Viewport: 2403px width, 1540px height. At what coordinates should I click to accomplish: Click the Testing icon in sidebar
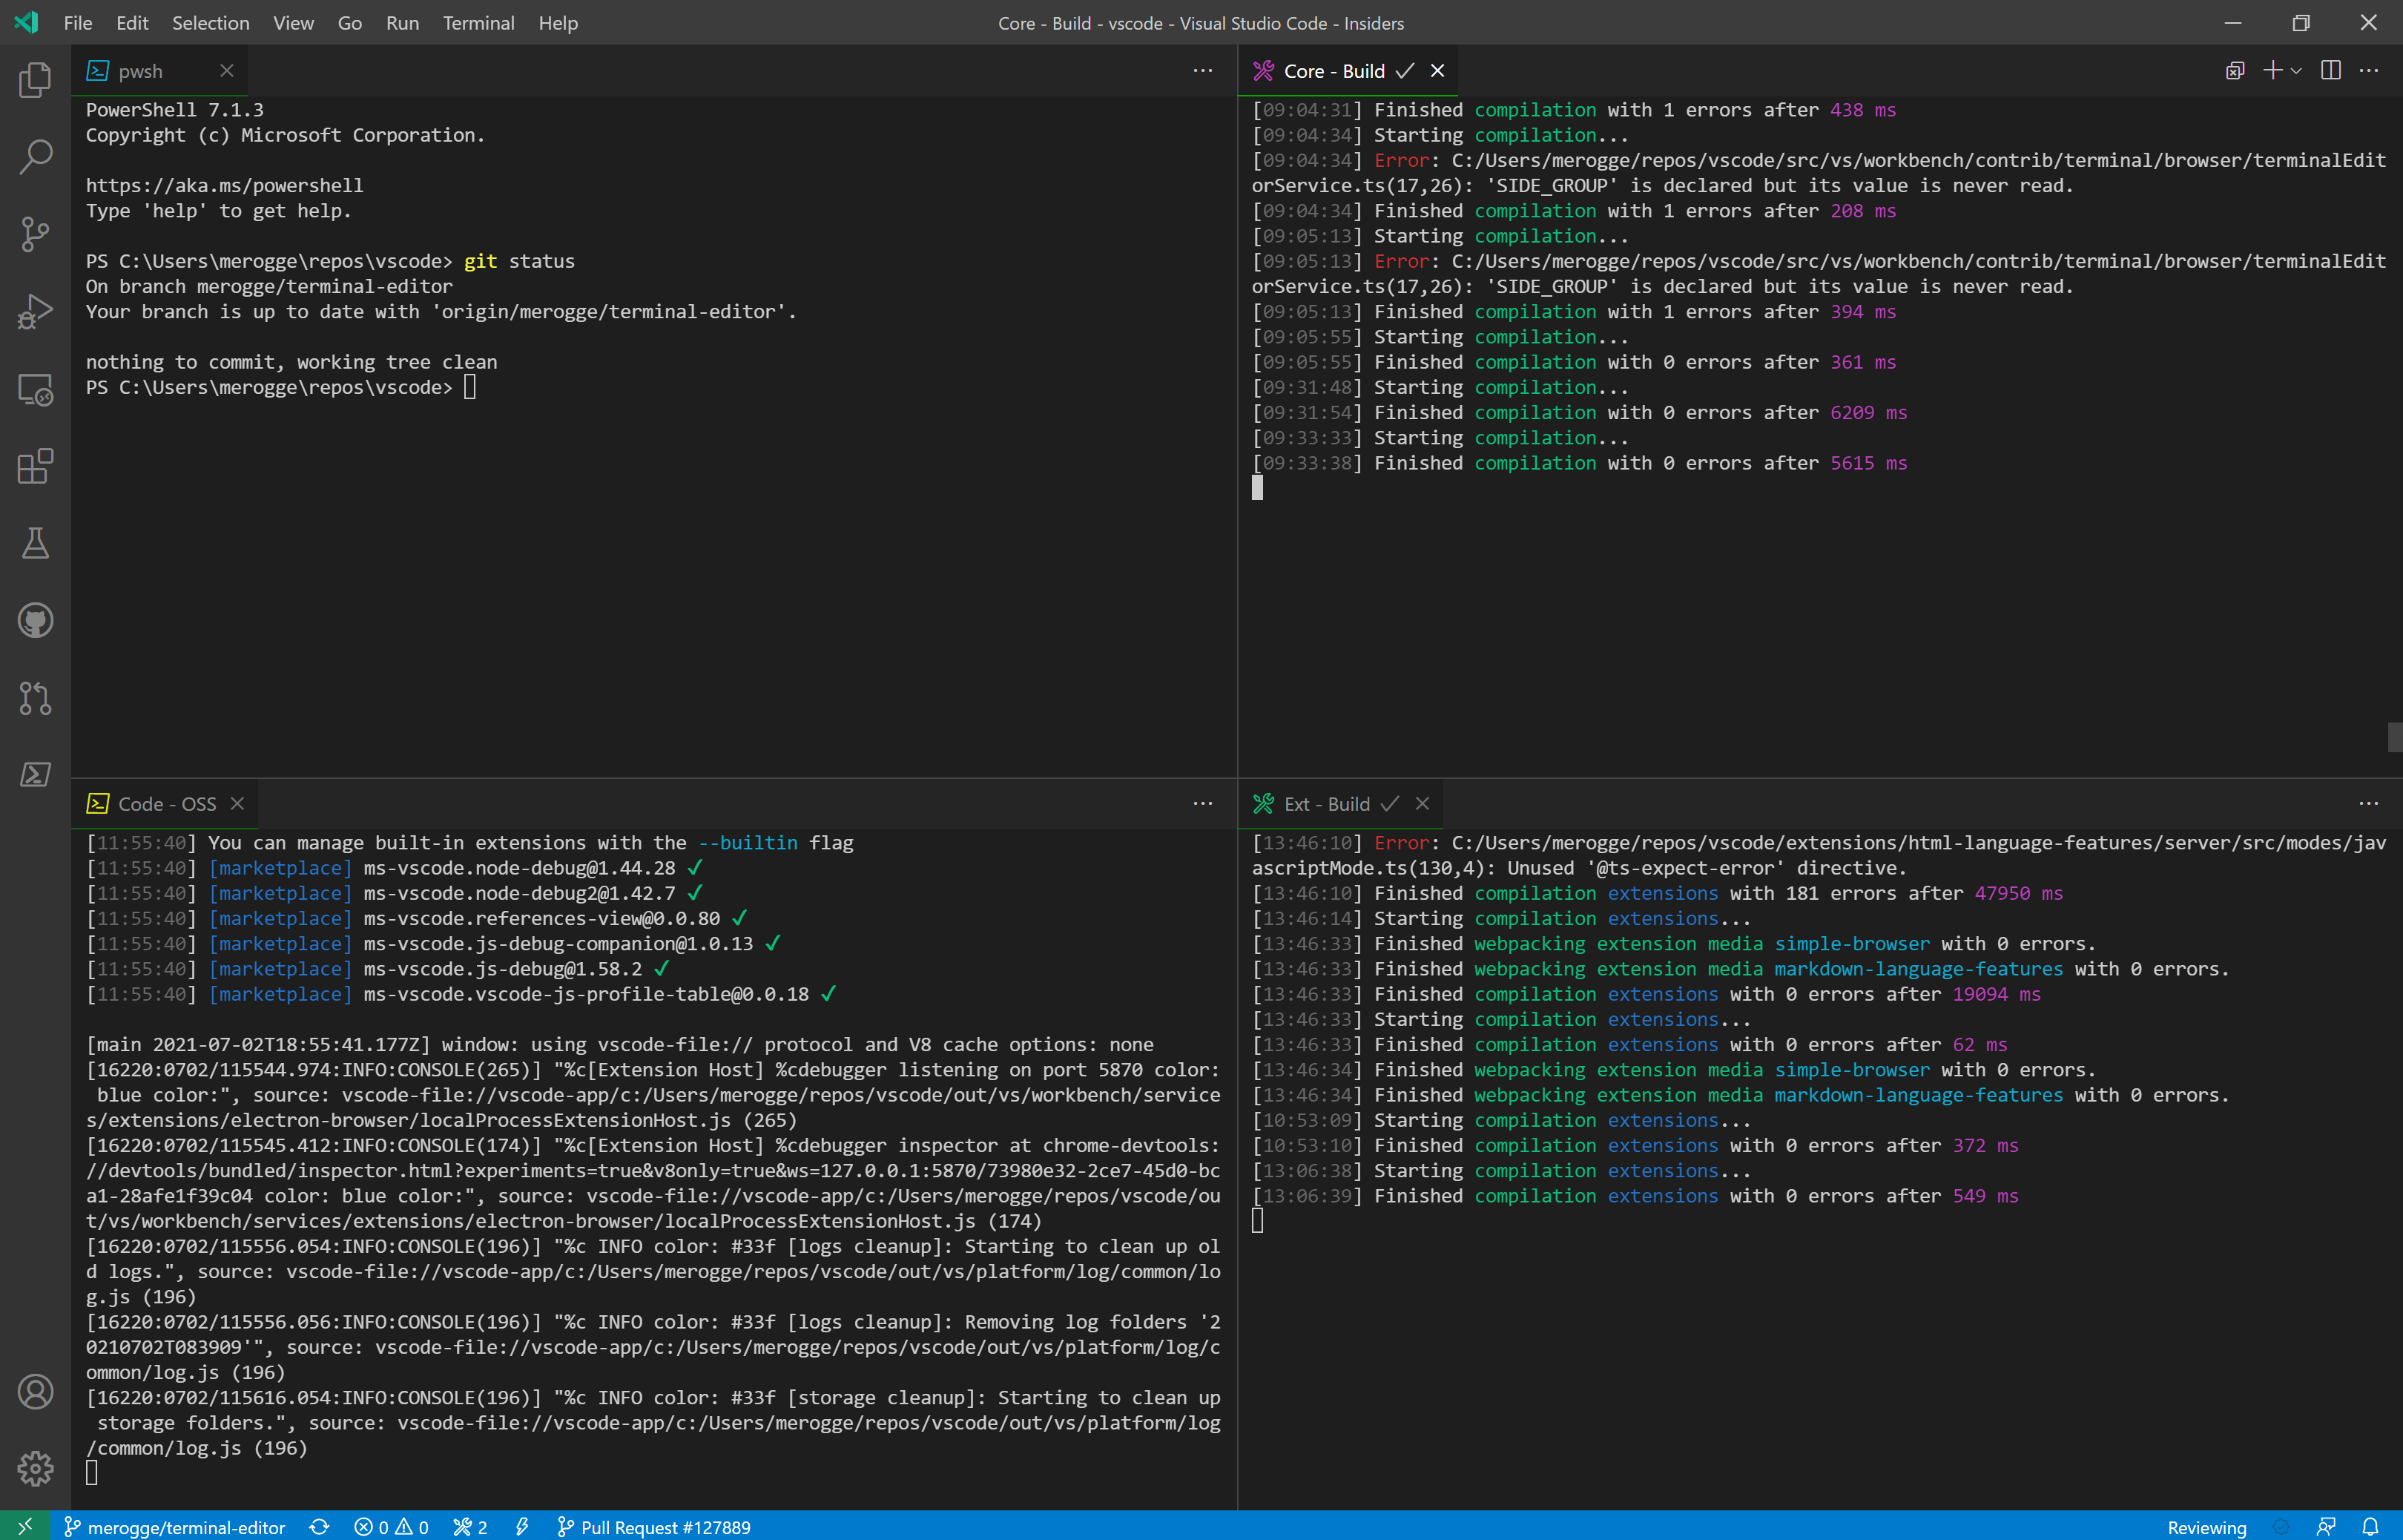[37, 543]
